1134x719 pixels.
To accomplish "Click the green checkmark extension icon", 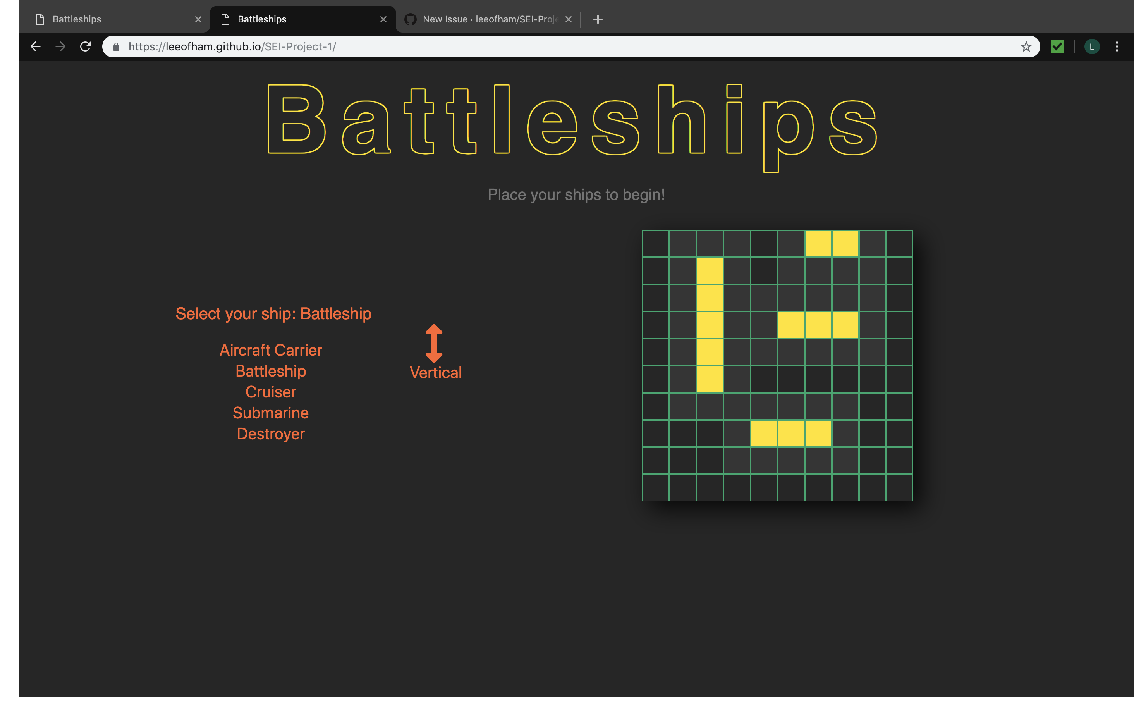I will [x=1057, y=46].
